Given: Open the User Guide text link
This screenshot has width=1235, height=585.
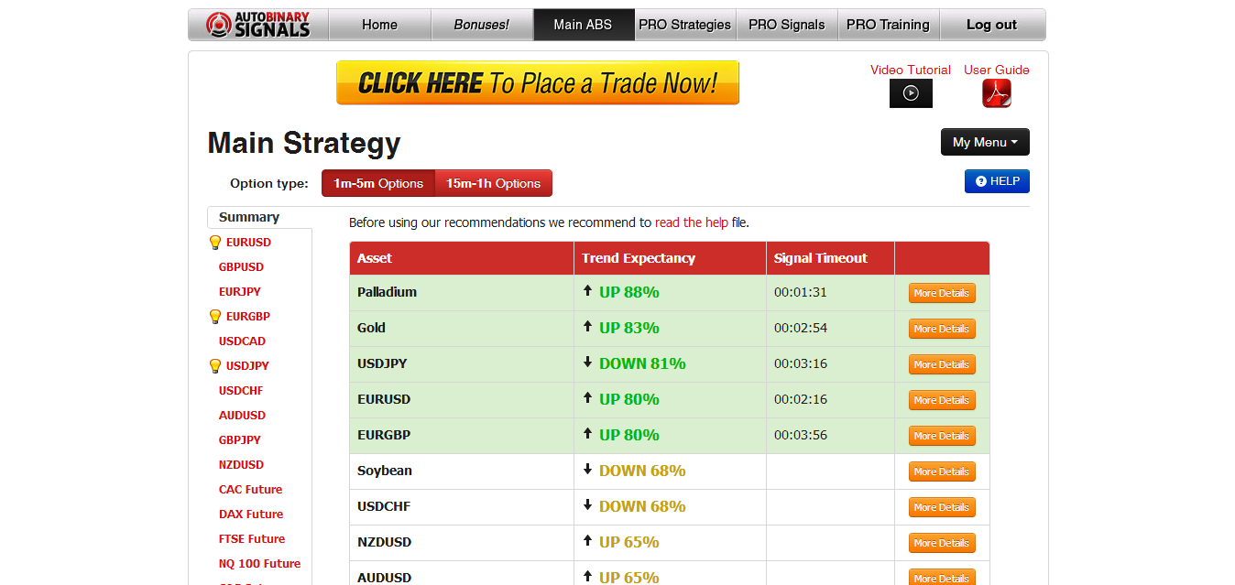Looking at the screenshot, I should (997, 70).
